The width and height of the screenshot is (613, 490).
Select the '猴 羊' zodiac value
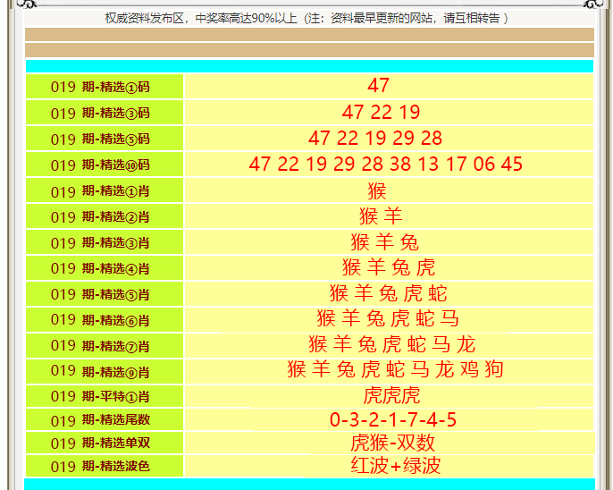tap(381, 216)
